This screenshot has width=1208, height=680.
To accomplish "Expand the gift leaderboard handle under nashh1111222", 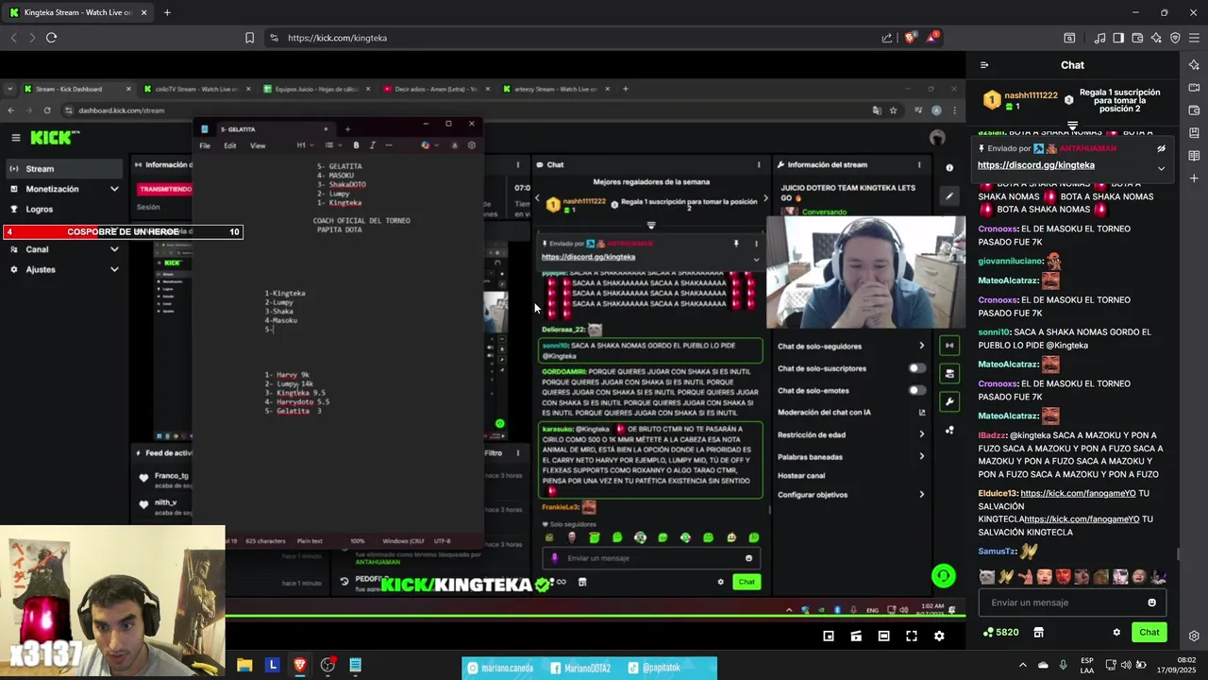I will click(x=1072, y=125).
